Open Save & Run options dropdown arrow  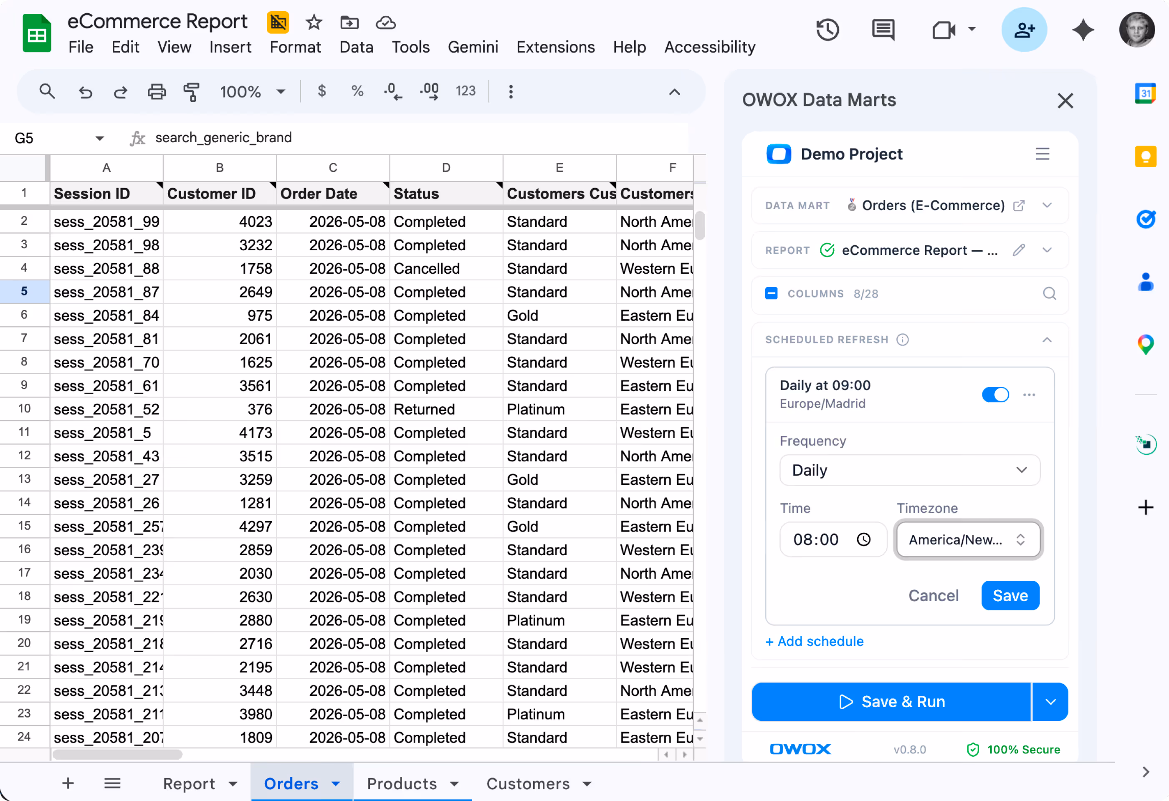pyautogui.click(x=1050, y=702)
